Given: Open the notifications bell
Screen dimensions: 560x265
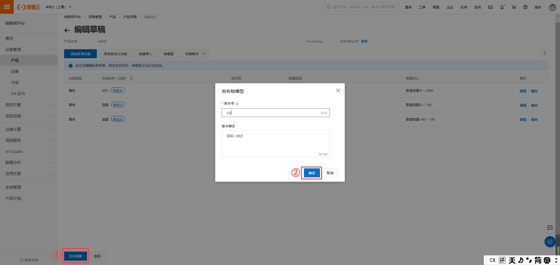Looking at the screenshot, I should pyautogui.click(x=502, y=7).
